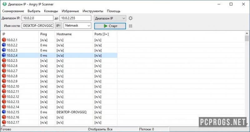The width and height of the screenshot is (250, 132).
Task: Click the 10.0.2.12 address text
Action: (x=13, y=97)
